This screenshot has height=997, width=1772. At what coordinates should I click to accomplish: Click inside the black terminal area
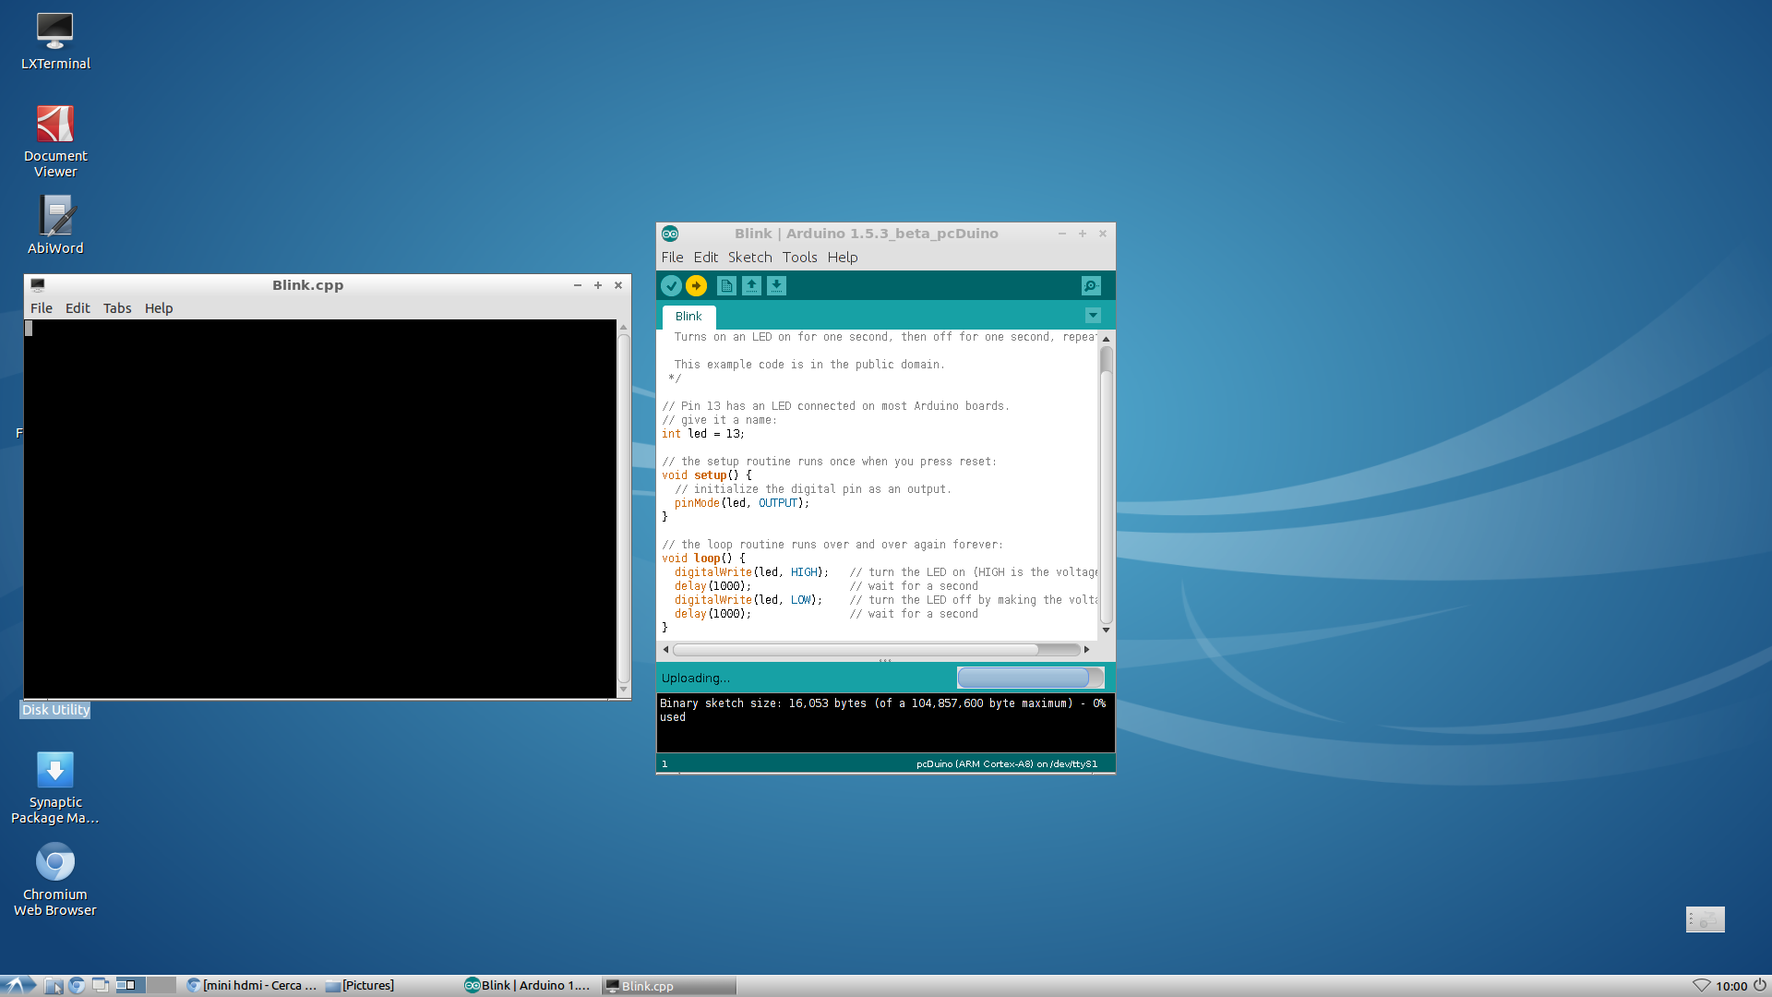click(x=319, y=509)
